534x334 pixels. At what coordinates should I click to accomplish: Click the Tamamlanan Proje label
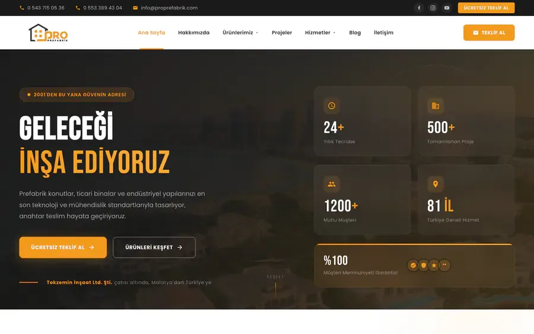click(x=450, y=142)
